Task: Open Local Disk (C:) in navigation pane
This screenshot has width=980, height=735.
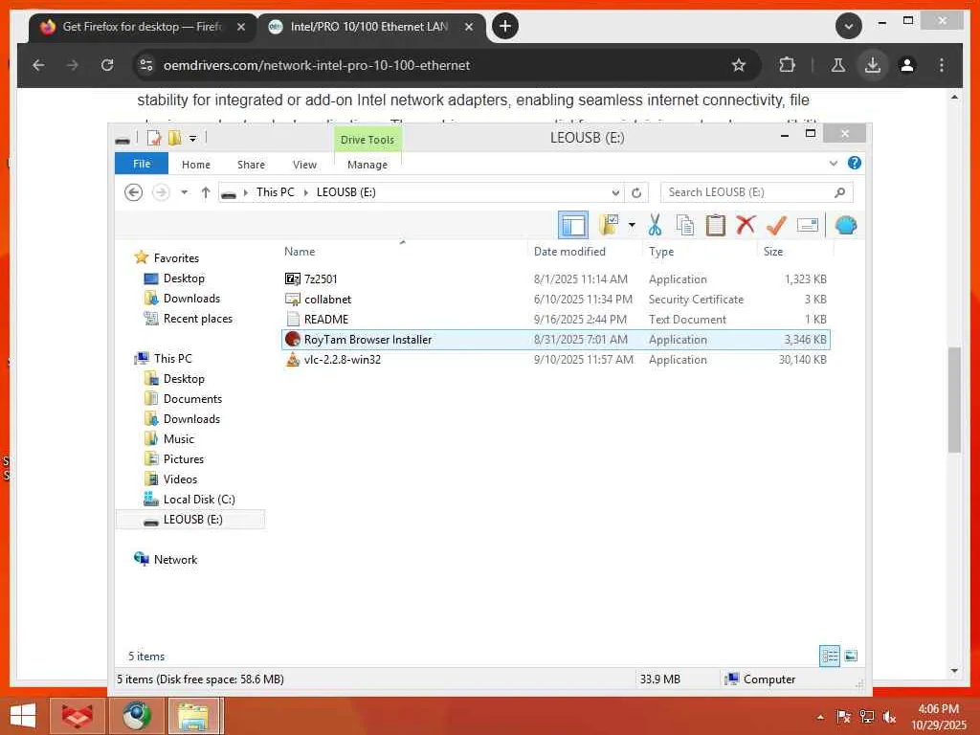Action: [199, 500]
